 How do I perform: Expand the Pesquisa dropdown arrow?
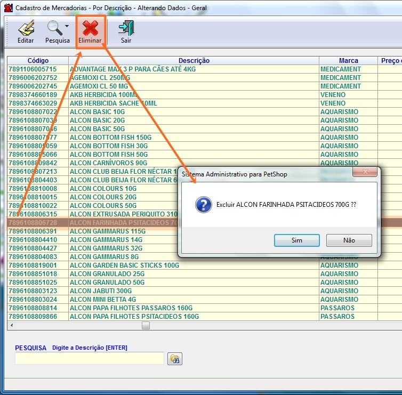[x=67, y=26]
